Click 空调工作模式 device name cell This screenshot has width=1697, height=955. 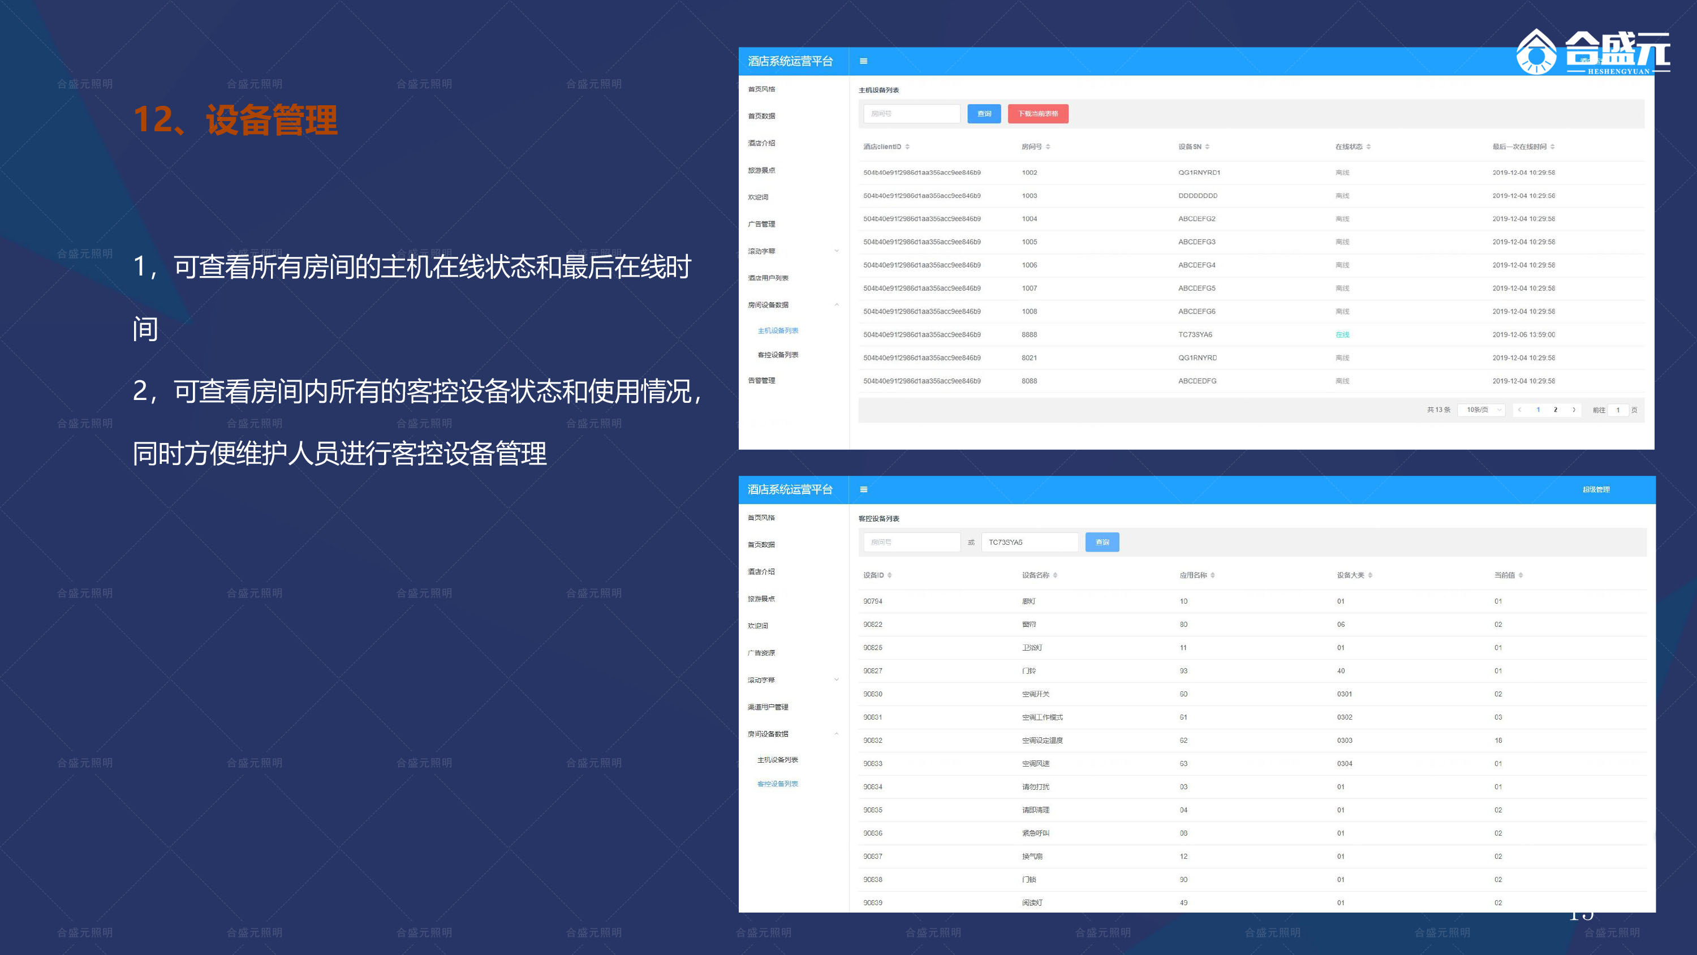[1042, 717]
